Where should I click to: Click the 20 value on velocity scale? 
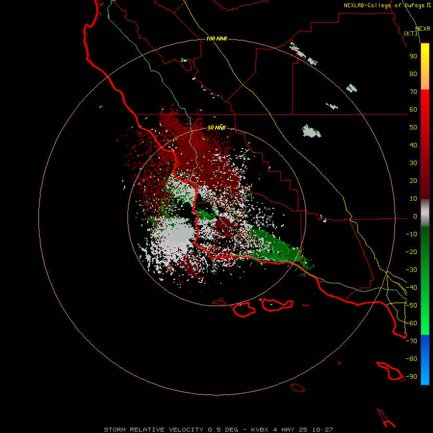[x=413, y=181]
